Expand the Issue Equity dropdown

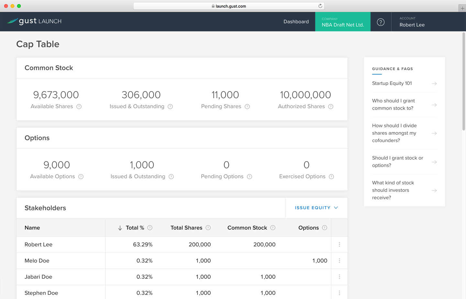point(316,208)
